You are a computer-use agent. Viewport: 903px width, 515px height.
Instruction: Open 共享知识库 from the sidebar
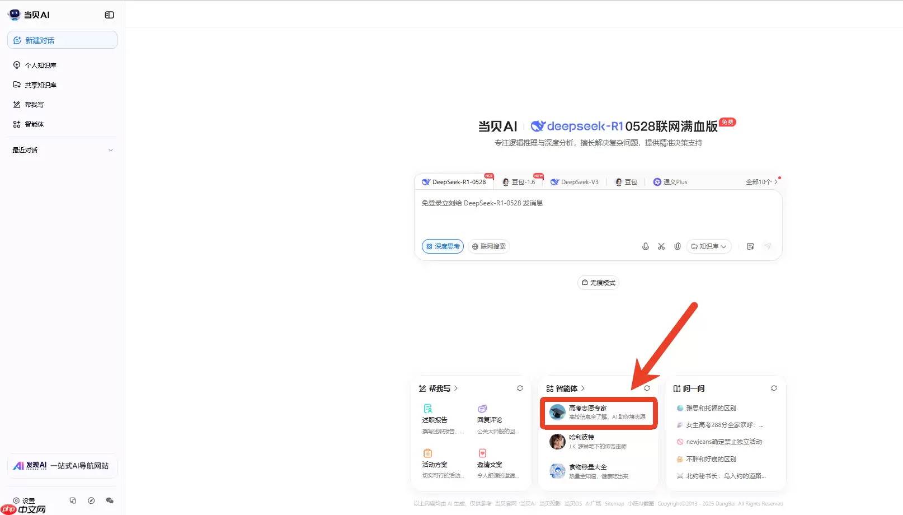40,85
